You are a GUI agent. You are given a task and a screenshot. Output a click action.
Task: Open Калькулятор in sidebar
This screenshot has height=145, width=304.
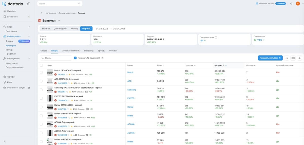pyautogui.click(x=12, y=63)
